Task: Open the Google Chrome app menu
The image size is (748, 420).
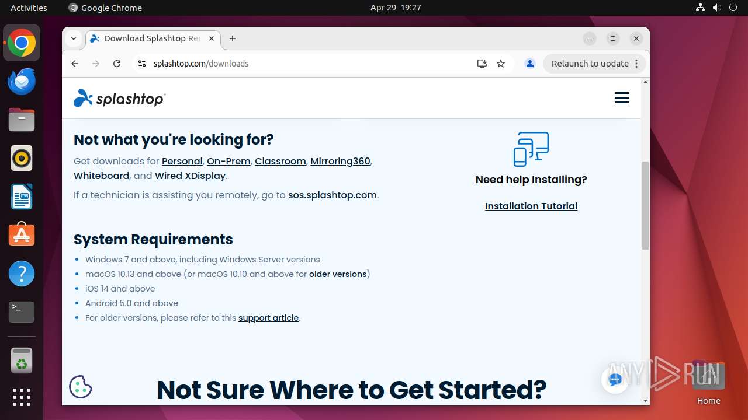Action: tap(105, 8)
